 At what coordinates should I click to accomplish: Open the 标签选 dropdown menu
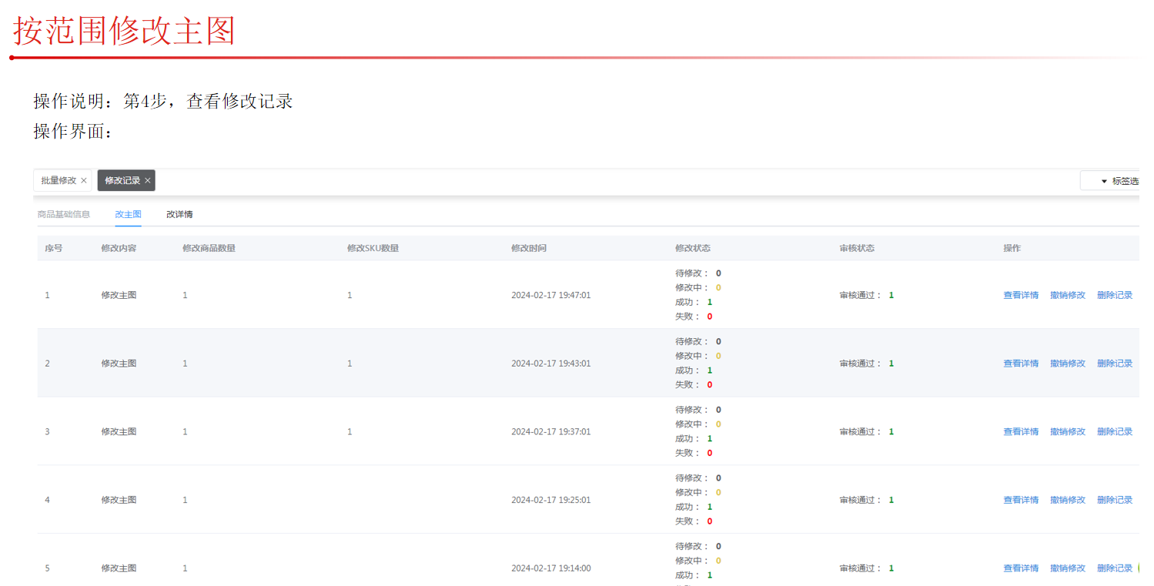coord(1109,180)
